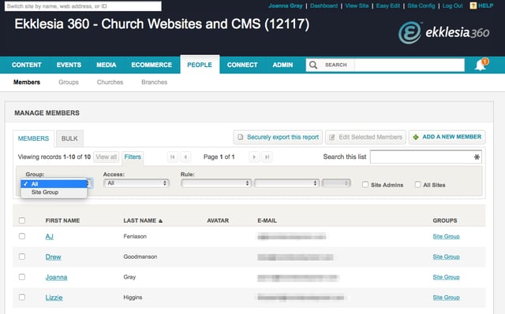
Task: Go to first page arrow
Action: (172, 157)
